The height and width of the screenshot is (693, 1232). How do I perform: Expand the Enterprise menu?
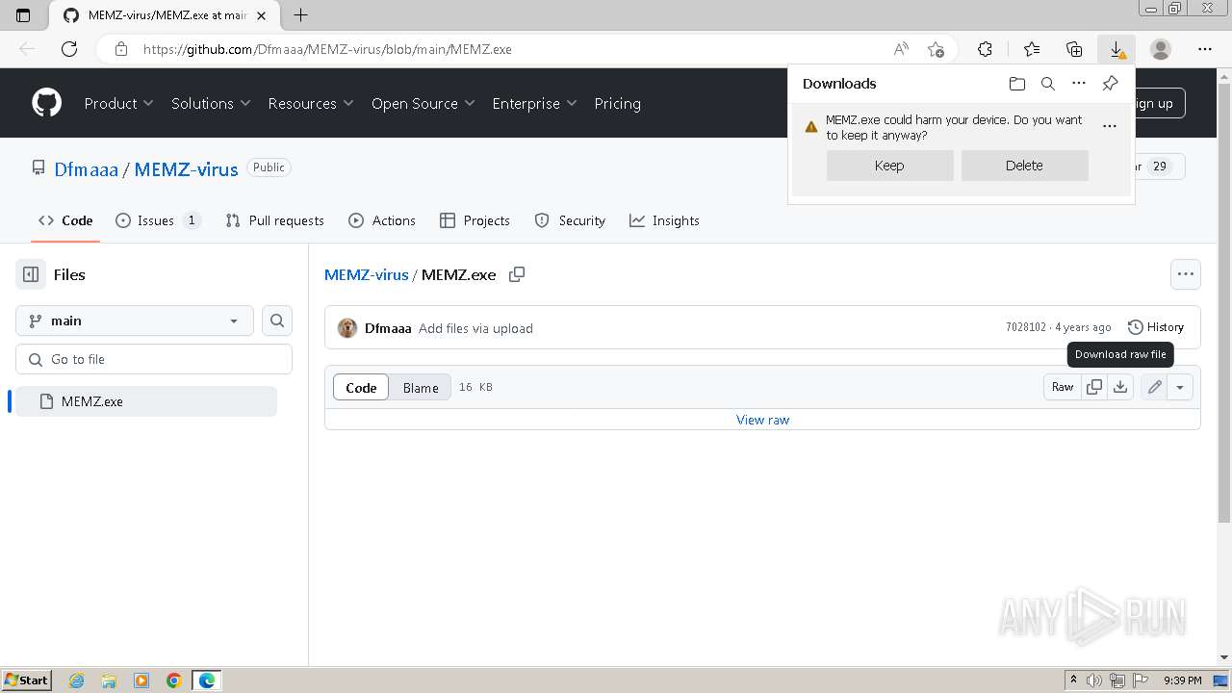(534, 103)
